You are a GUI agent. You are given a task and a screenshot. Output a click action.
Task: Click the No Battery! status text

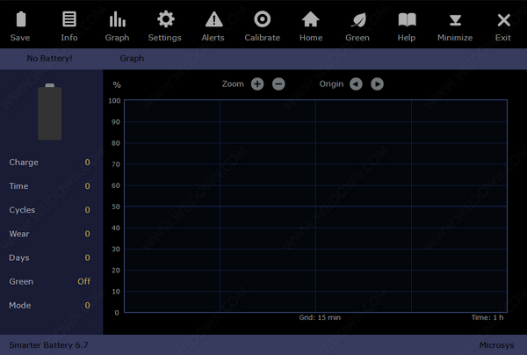pos(49,58)
